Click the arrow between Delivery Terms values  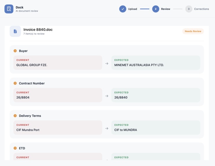107,128
